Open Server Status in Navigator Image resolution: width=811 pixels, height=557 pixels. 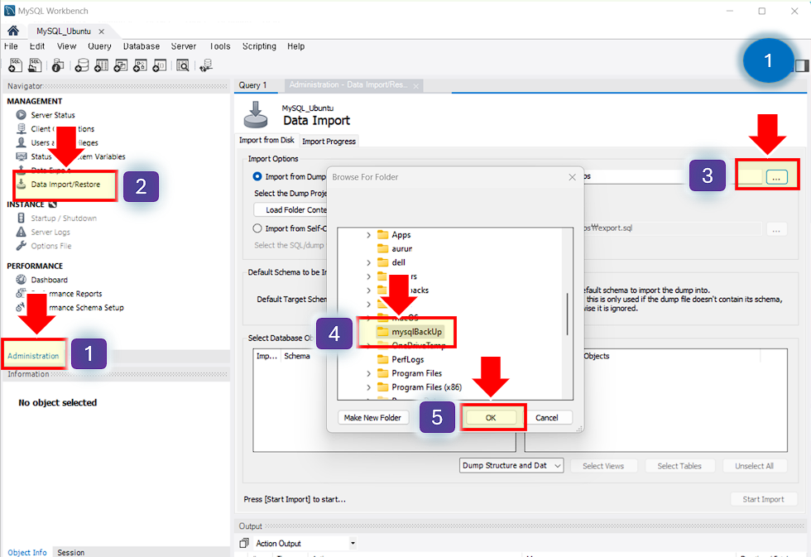point(53,115)
